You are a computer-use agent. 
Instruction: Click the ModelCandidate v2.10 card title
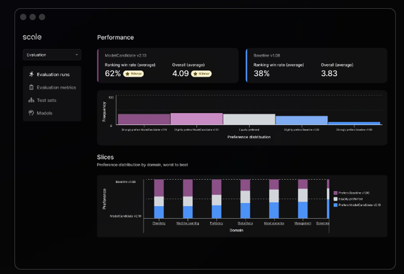click(126, 55)
